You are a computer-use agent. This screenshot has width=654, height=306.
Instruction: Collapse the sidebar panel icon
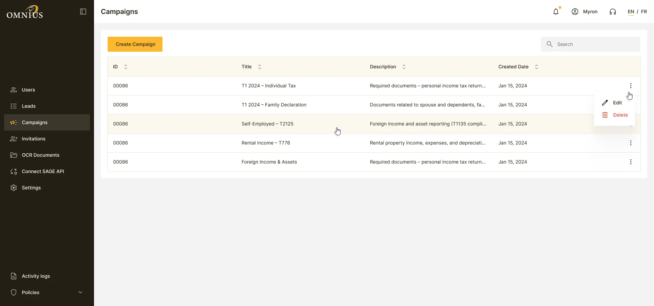[83, 12]
